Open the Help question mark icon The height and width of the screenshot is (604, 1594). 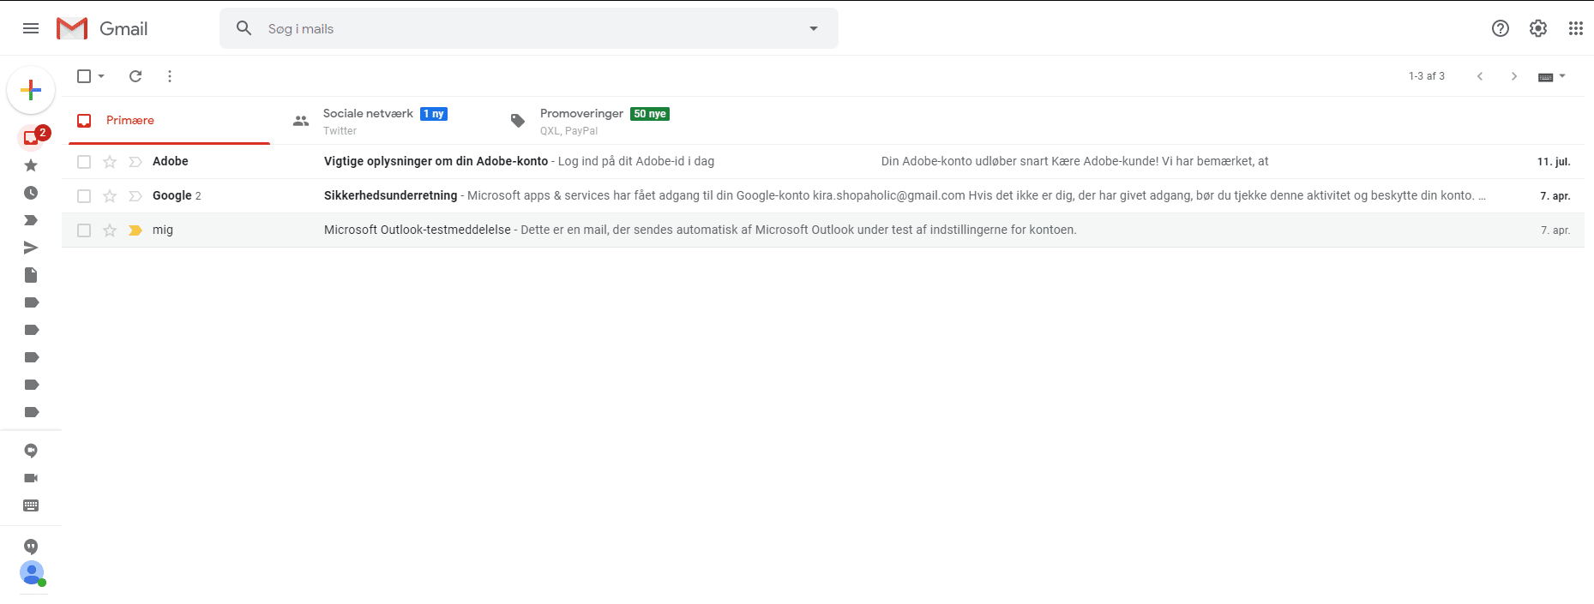[x=1500, y=28]
